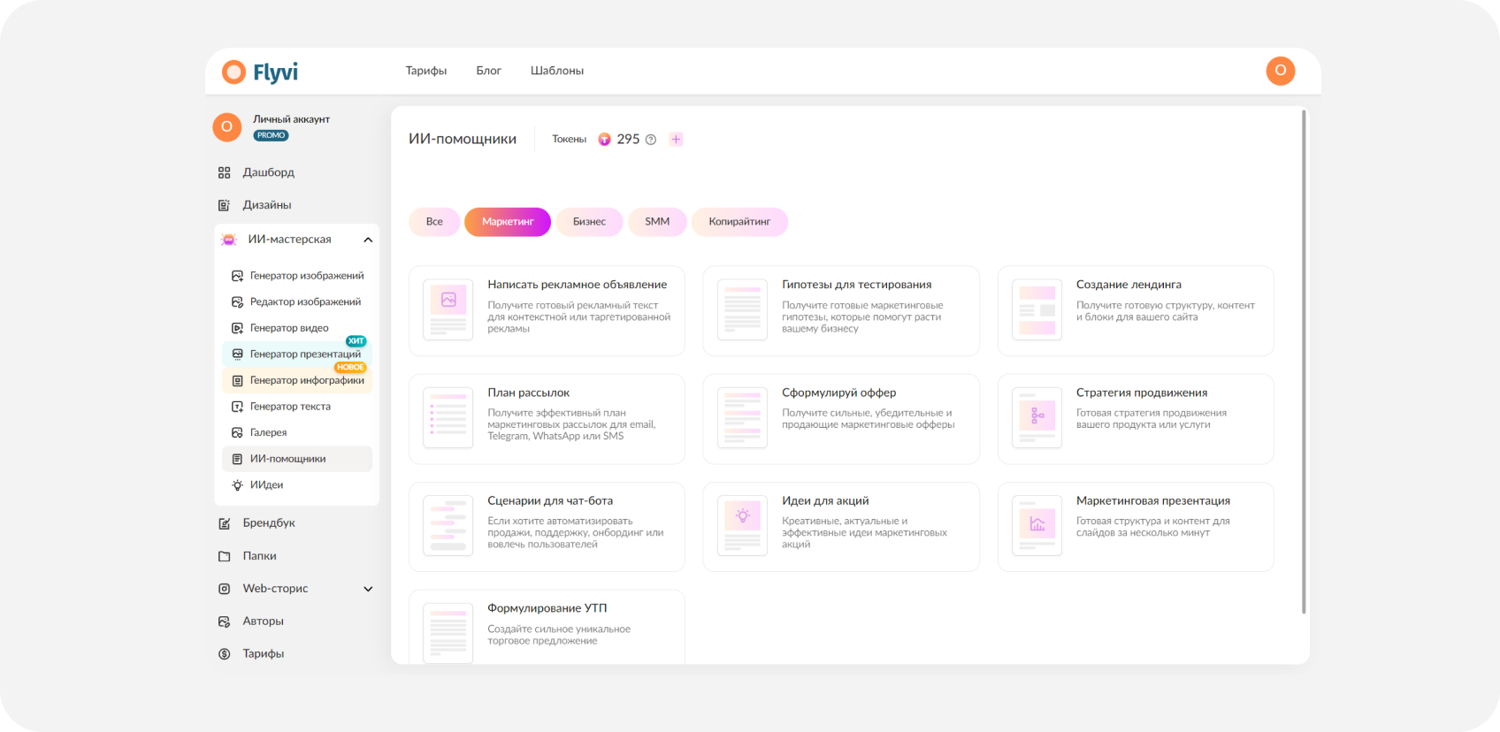Viewport: 1500px width, 732px height.
Task: Select the Копирайтинг category filter
Action: tap(739, 222)
